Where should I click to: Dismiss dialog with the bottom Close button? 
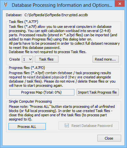(x=109, y=138)
